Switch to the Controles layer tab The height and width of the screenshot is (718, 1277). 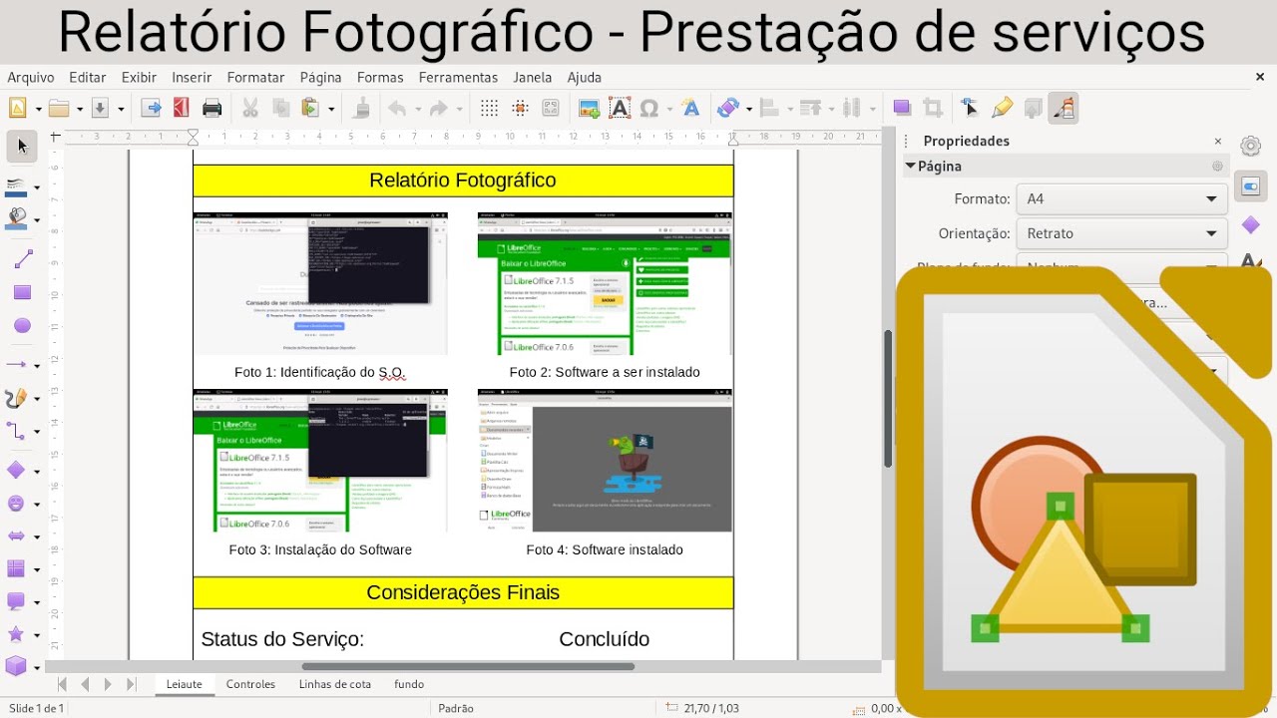[x=250, y=684]
